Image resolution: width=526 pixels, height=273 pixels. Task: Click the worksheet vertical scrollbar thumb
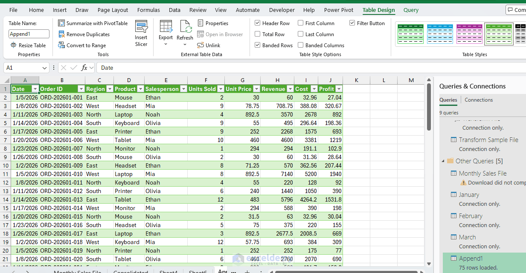(429, 106)
